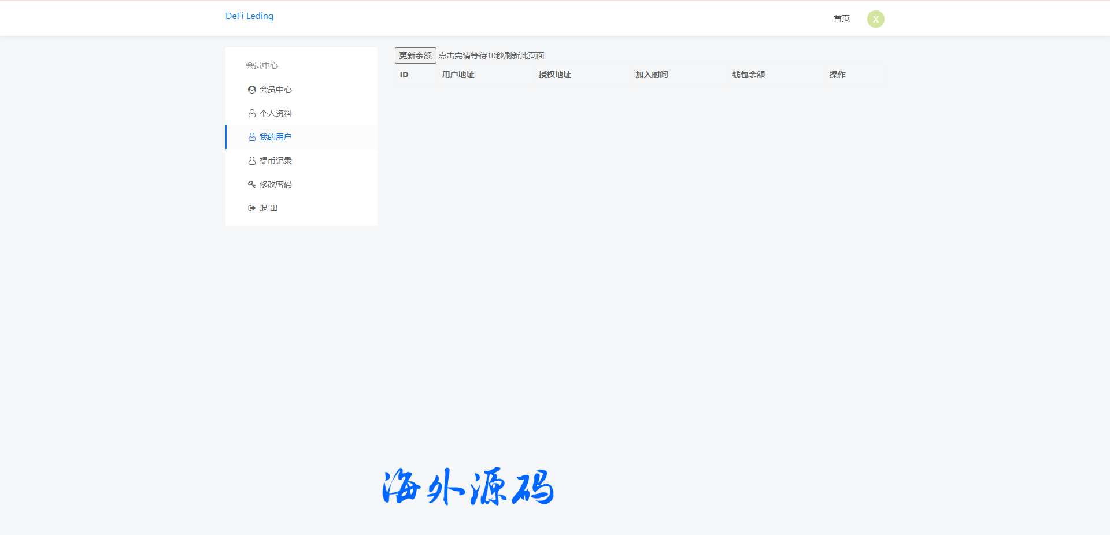Open the 修改密码 sidebar label
This screenshot has height=535, width=1110.
[x=276, y=184]
